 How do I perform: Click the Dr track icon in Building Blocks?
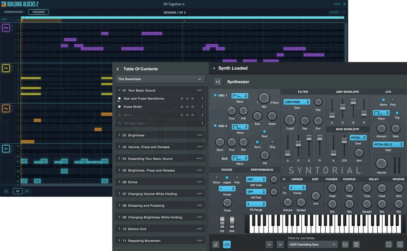point(6,149)
